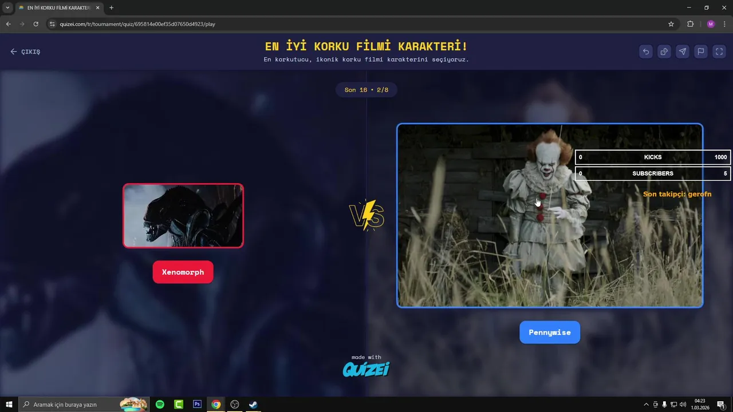
Task: Select the Pennywise image card
Action: (x=550, y=216)
